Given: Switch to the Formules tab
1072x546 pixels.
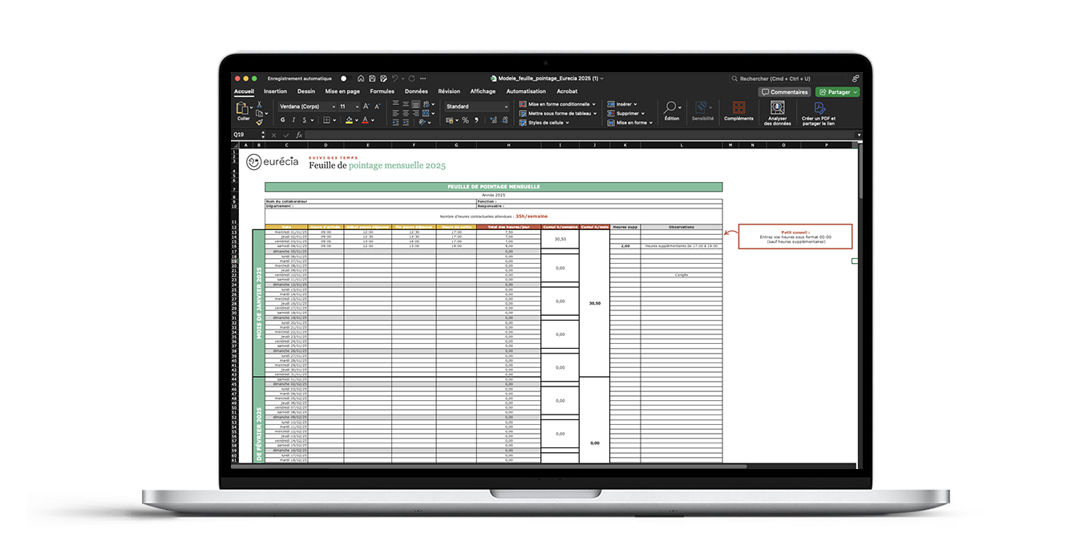Looking at the screenshot, I should [x=382, y=91].
